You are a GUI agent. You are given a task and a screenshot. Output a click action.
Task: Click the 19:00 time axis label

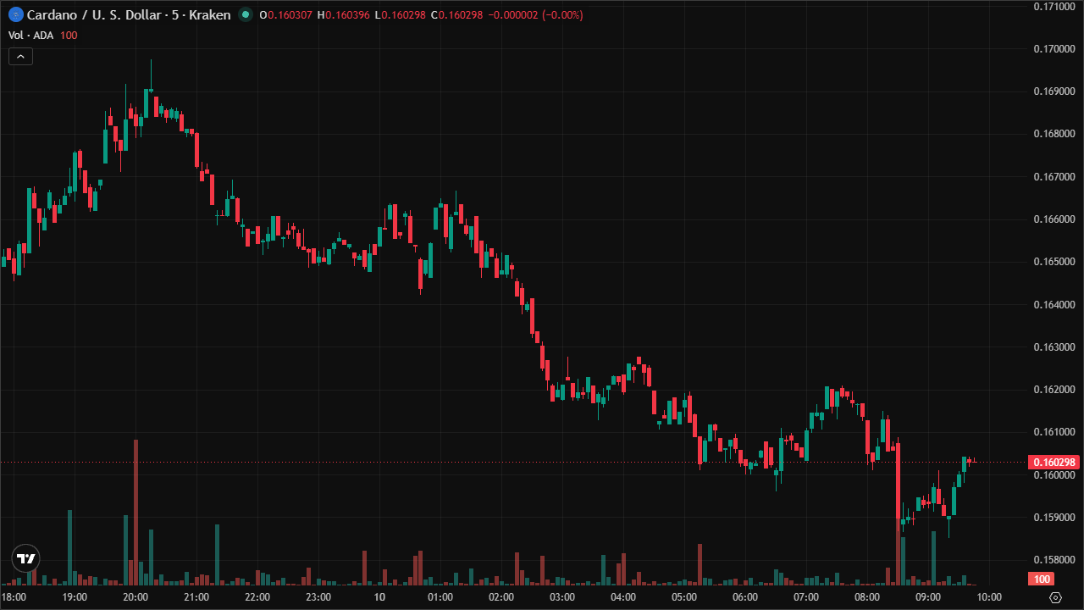point(75,597)
